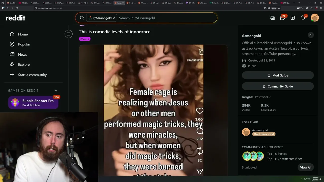
Task: Click the community edit pencil icon
Action: 311,35
